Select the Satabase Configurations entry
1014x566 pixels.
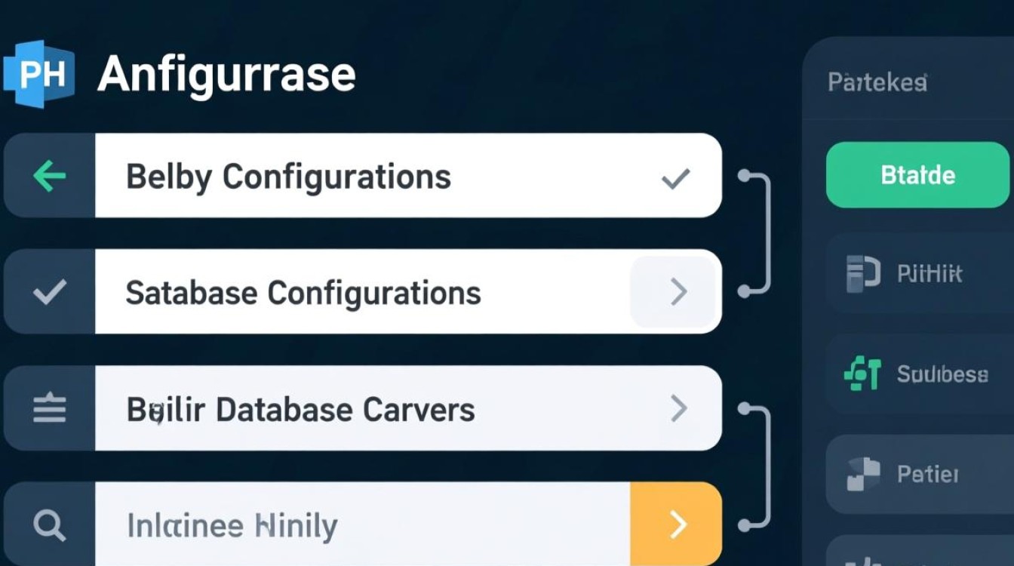[x=303, y=293]
